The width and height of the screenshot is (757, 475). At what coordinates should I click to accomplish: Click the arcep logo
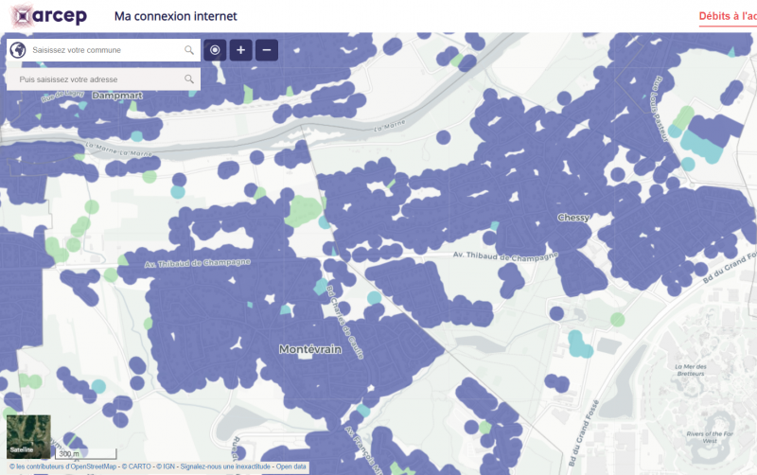coord(48,16)
